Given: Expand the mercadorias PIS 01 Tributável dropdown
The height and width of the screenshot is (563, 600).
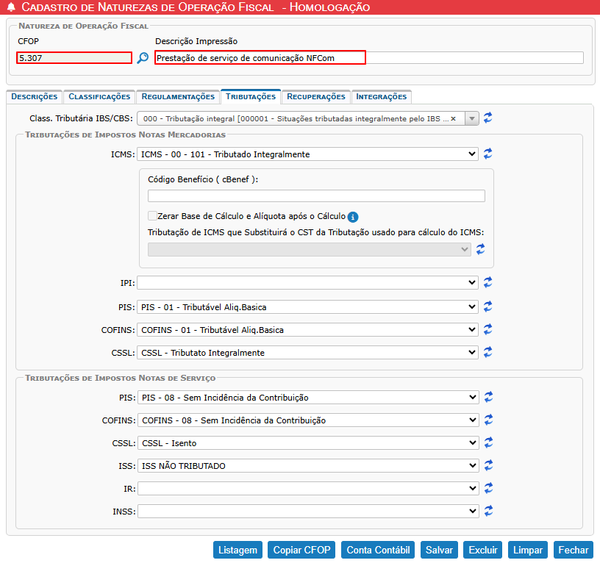Looking at the screenshot, I should point(307,306).
